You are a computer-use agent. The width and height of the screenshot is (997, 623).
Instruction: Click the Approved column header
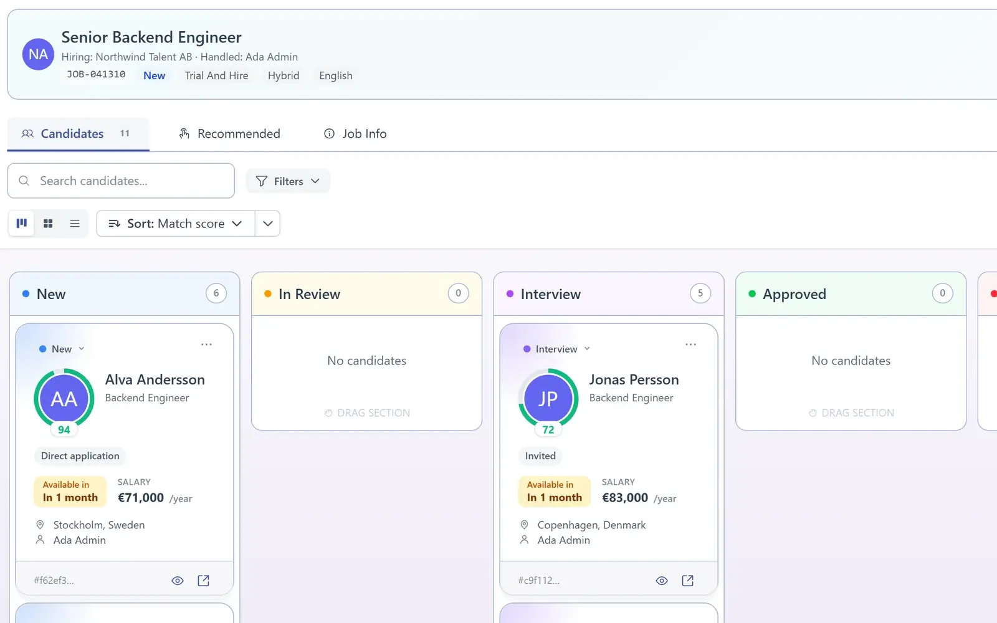point(851,294)
